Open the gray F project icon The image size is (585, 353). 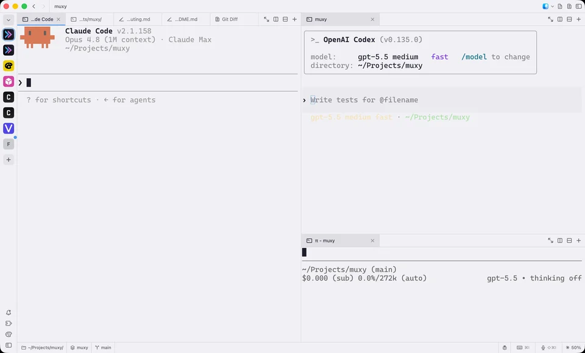tap(9, 144)
